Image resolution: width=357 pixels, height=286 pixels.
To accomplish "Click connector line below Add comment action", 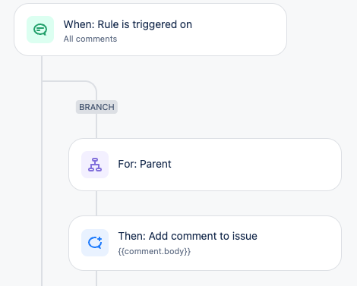I will (96, 278).
